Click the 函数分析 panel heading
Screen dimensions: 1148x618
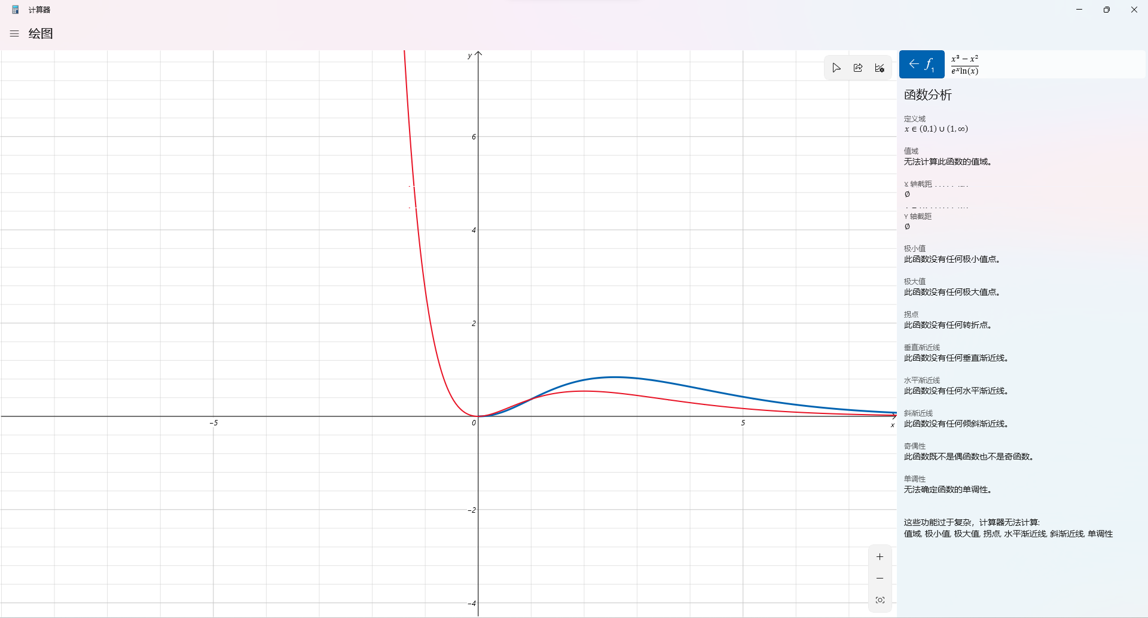pyautogui.click(x=927, y=95)
